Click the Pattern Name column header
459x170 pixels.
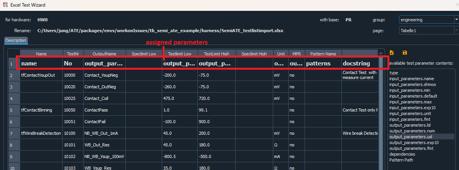[323, 54]
